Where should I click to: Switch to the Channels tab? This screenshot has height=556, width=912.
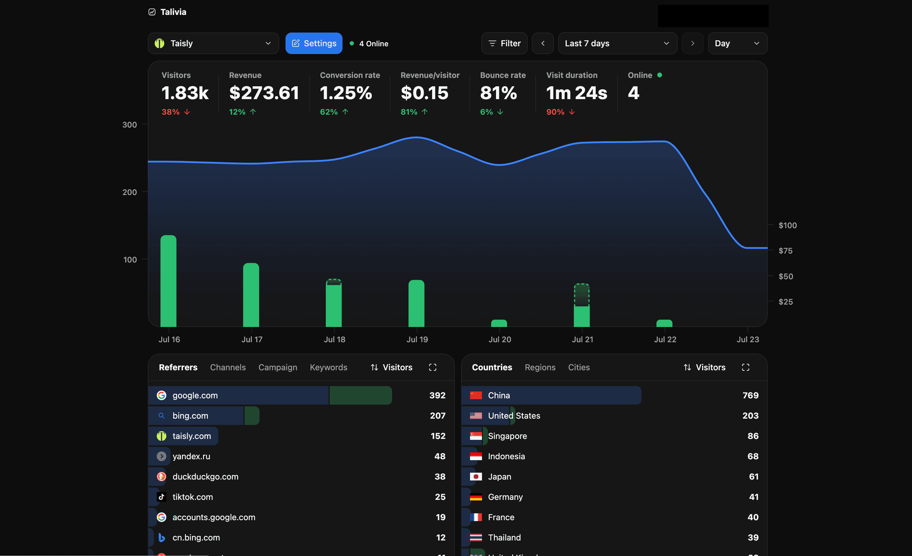point(228,367)
